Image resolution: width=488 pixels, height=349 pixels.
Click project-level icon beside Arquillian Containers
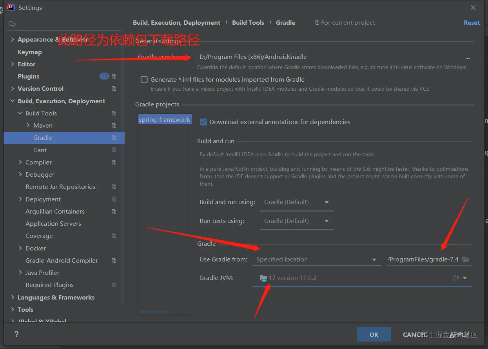click(114, 211)
